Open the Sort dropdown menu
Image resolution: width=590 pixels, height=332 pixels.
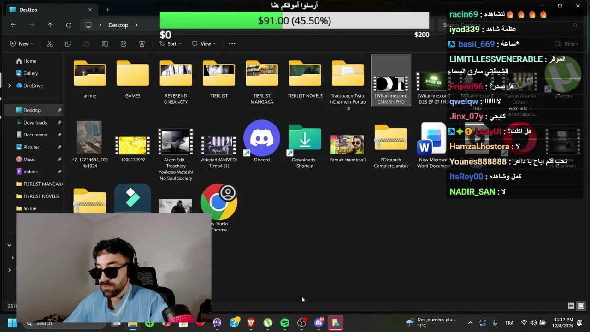(170, 44)
